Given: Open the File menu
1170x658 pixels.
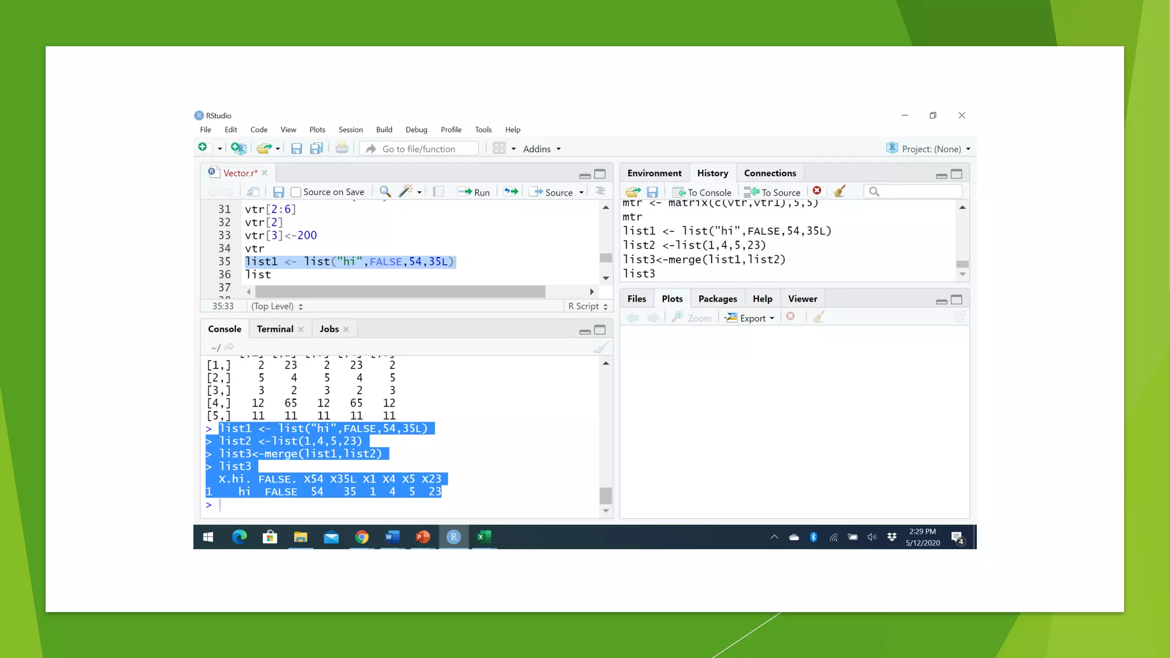Looking at the screenshot, I should tap(206, 130).
